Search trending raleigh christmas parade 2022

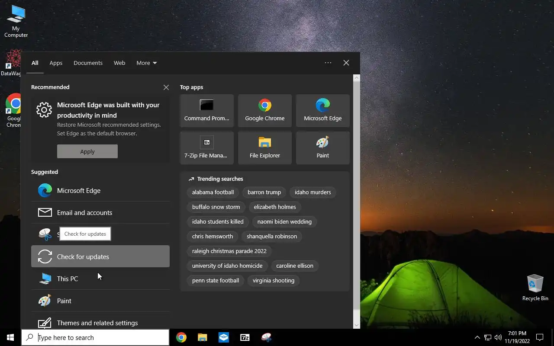pos(229,251)
